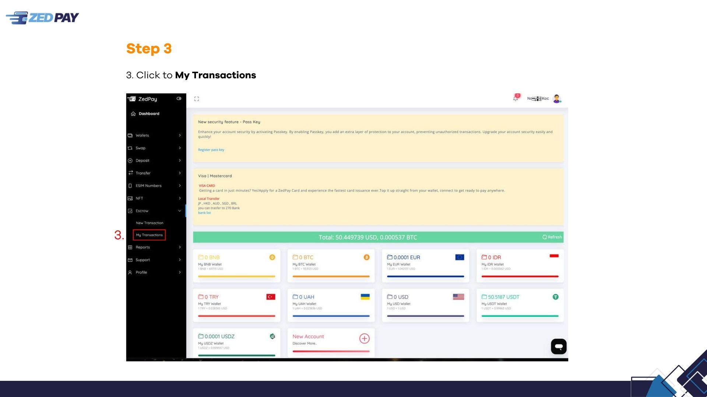Click the Support envelope icon
This screenshot has width=707, height=397.
(x=130, y=260)
